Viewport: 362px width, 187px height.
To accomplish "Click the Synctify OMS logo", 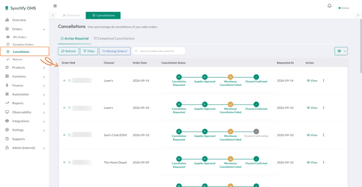I will [20, 8].
